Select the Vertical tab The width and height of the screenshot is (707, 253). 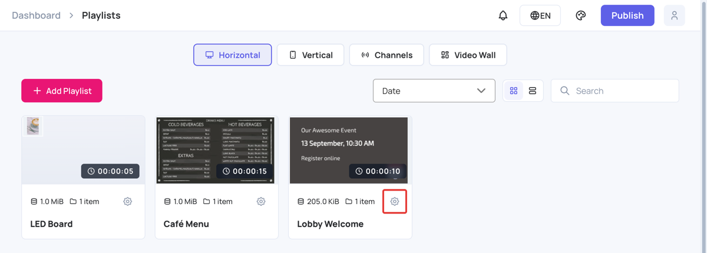pos(310,55)
